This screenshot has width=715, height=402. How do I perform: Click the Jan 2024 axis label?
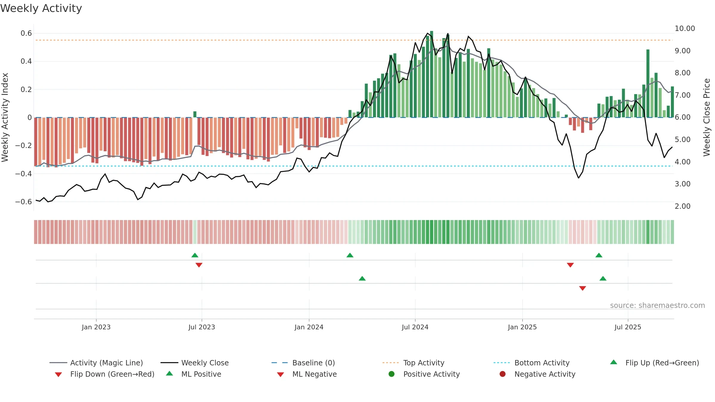coord(309,327)
